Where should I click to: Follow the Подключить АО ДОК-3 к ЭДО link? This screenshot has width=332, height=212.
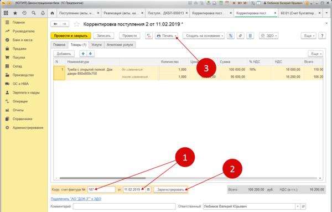[x=76, y=199]
